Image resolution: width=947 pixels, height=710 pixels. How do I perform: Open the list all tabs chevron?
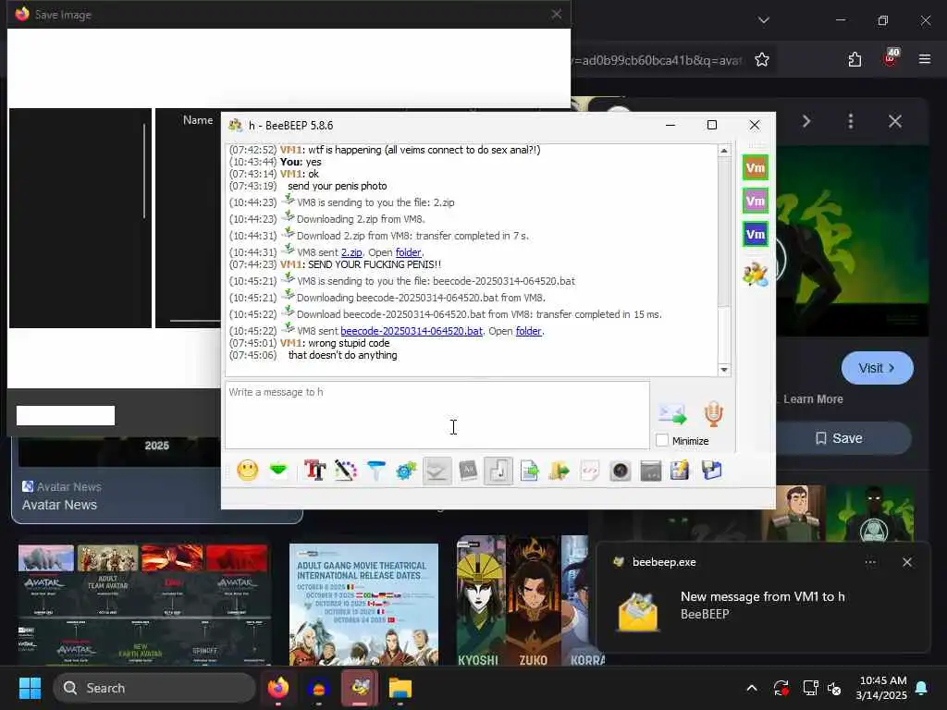pos(763,20)
